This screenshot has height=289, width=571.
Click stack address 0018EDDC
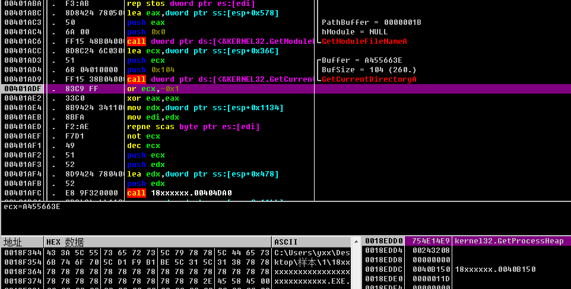(384, 269)
